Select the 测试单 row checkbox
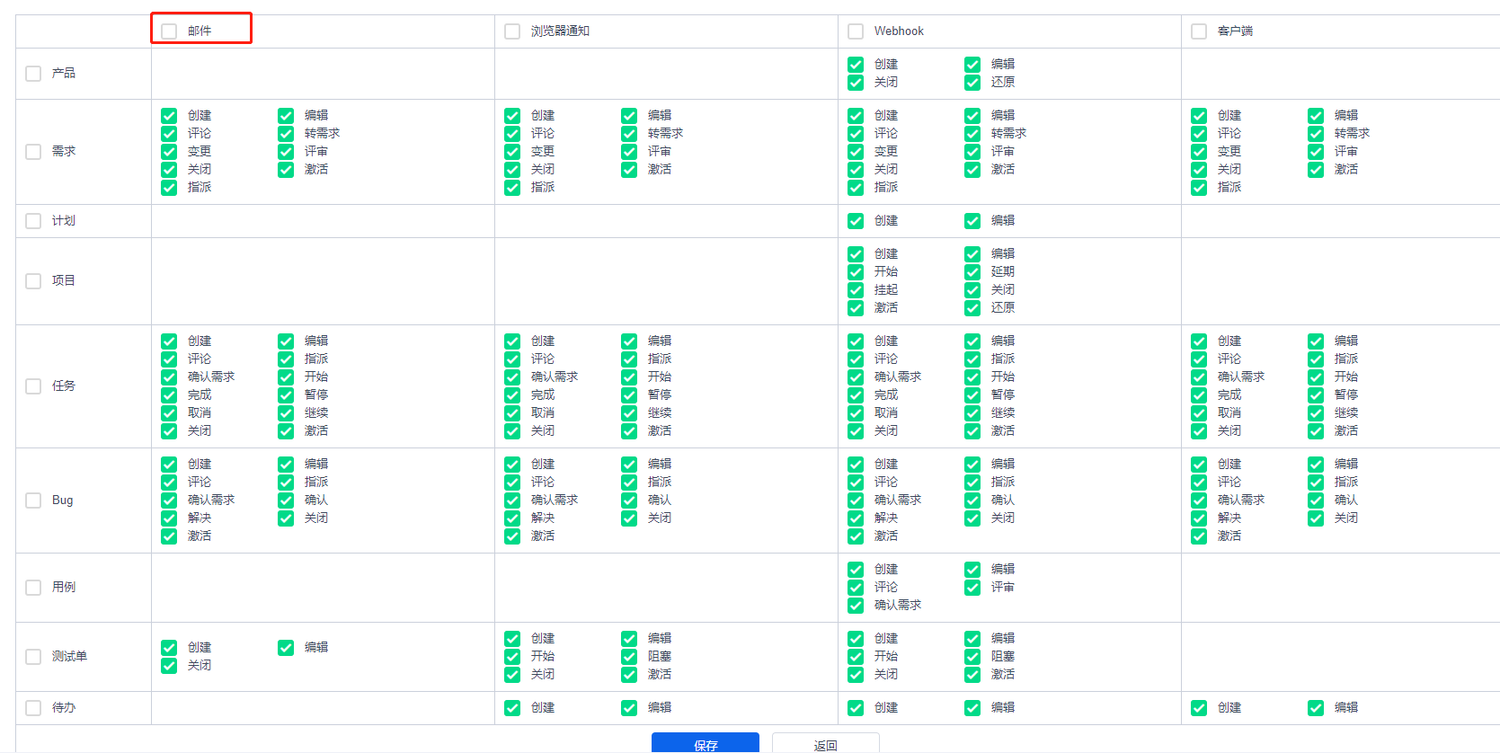This screenshot has width=1500, height=753. 33,657
